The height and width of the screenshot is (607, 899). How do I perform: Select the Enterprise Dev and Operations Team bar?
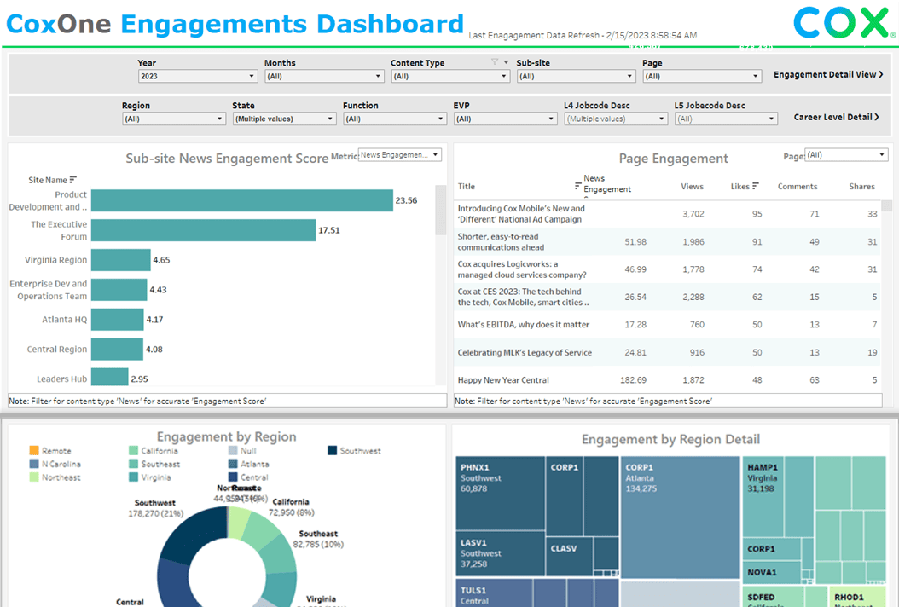pyautogui.click(x=119, y=290)
